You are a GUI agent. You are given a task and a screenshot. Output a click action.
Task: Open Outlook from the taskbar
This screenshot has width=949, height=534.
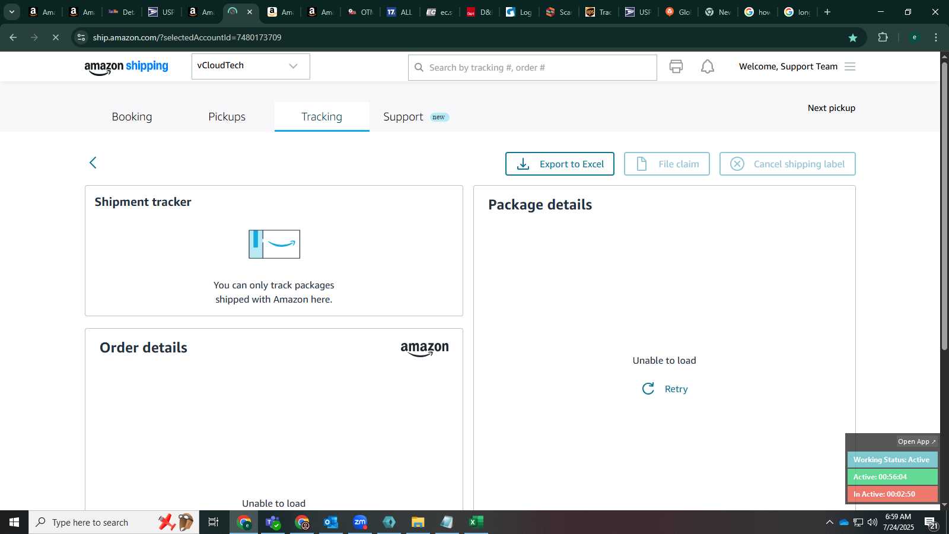[331, 522]
